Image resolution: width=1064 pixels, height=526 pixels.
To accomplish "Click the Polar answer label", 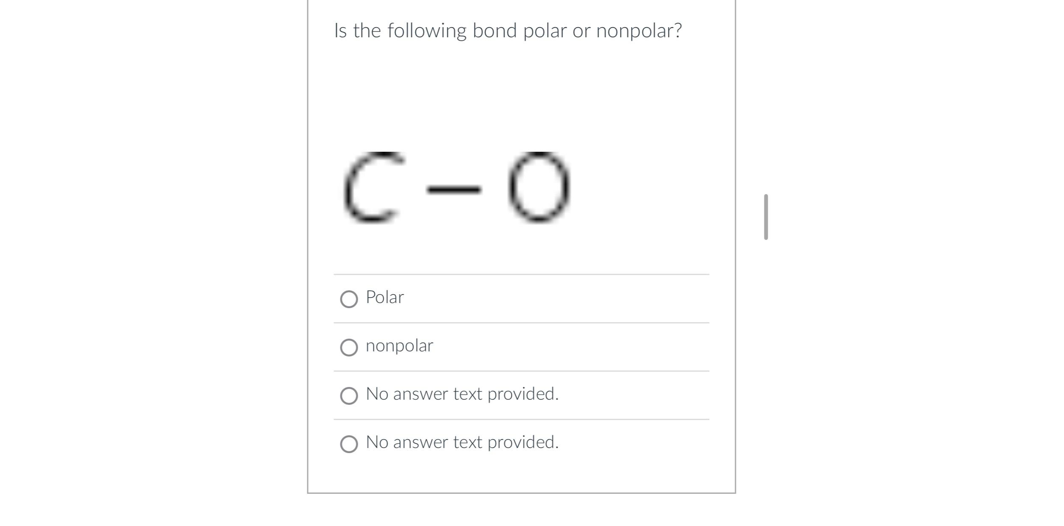I will click(x=384, y=297).
